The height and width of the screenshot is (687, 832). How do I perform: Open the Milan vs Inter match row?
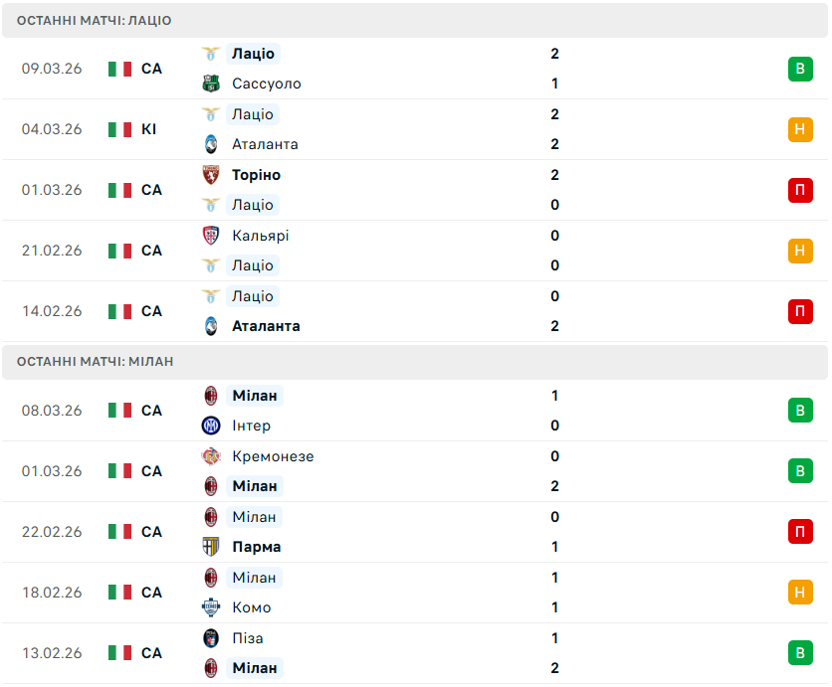coord(418,411)
